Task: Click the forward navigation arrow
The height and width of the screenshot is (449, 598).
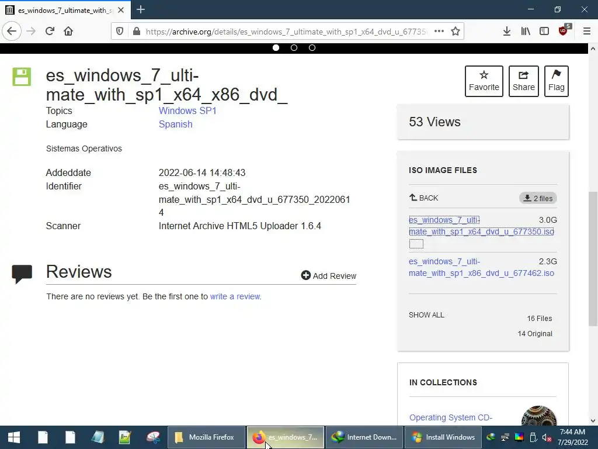Action: coord(31,32)
